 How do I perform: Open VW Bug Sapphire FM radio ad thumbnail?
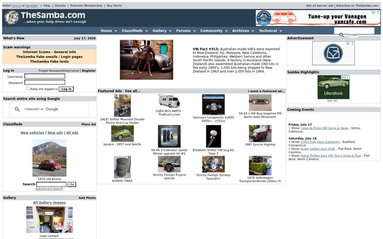coord(260,103)
